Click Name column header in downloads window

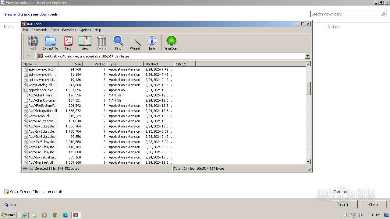pyautogui.click(x=9, y=27)
